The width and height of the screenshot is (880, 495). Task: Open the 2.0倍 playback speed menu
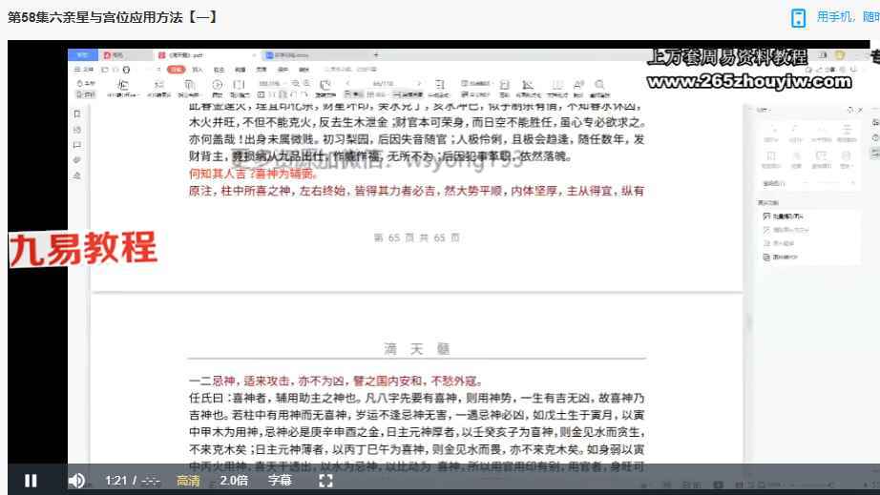coord(234,481)
